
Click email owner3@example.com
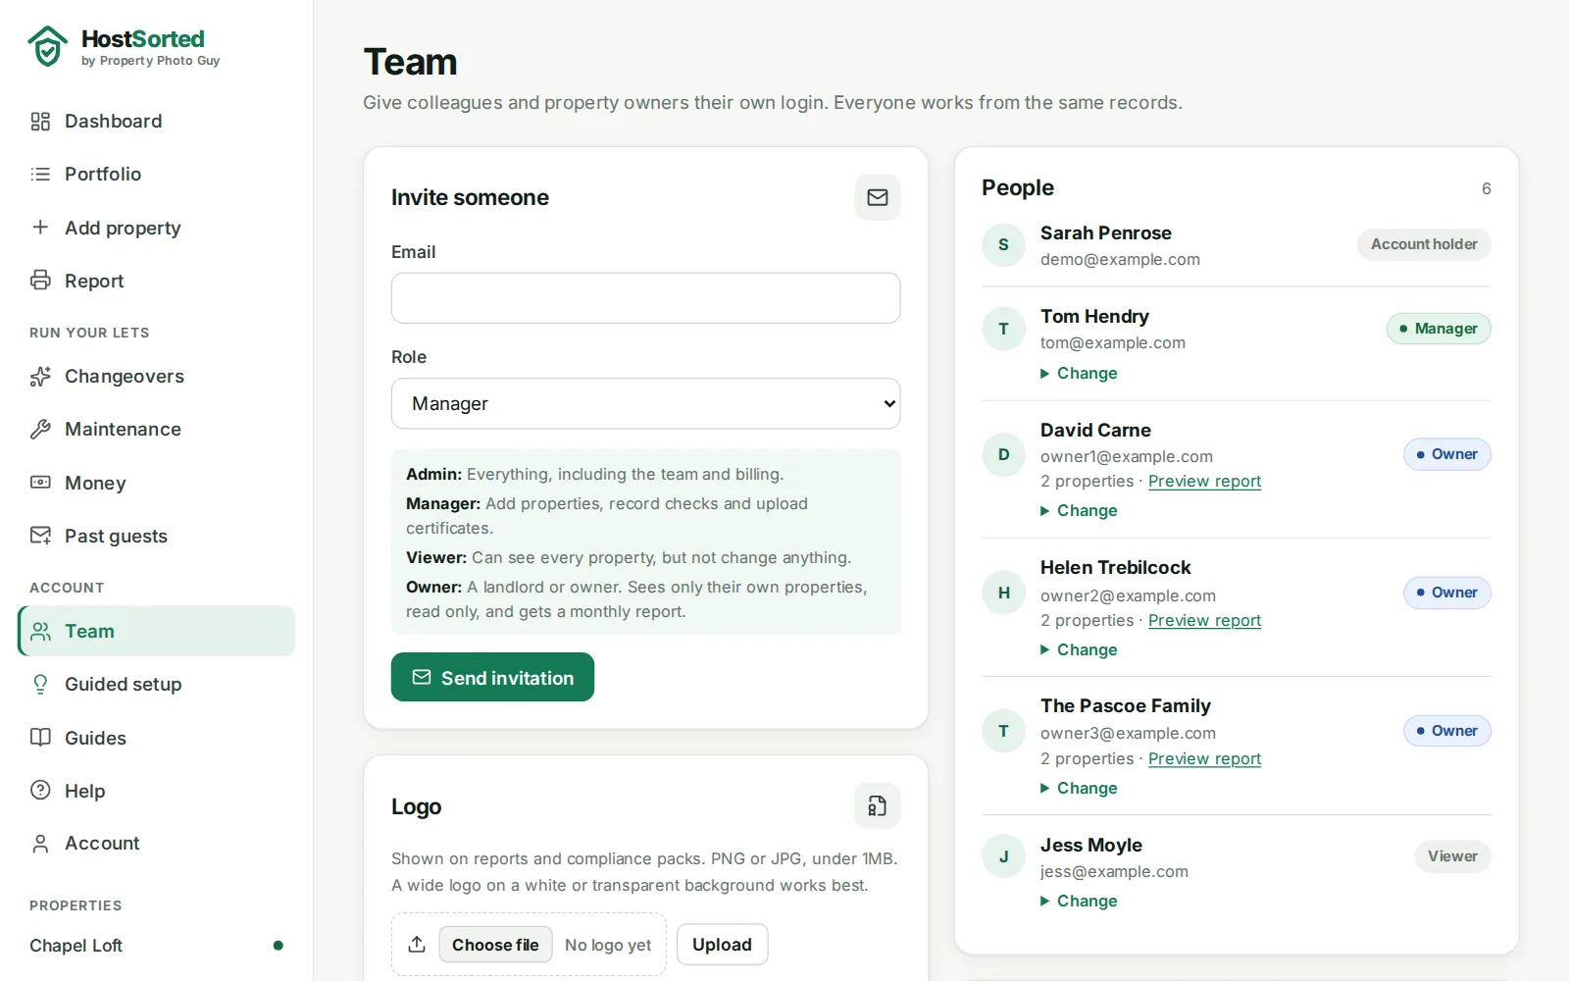click(x=1128, y=733)
